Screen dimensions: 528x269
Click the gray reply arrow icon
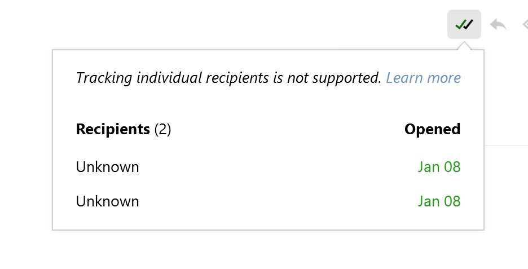498,25
